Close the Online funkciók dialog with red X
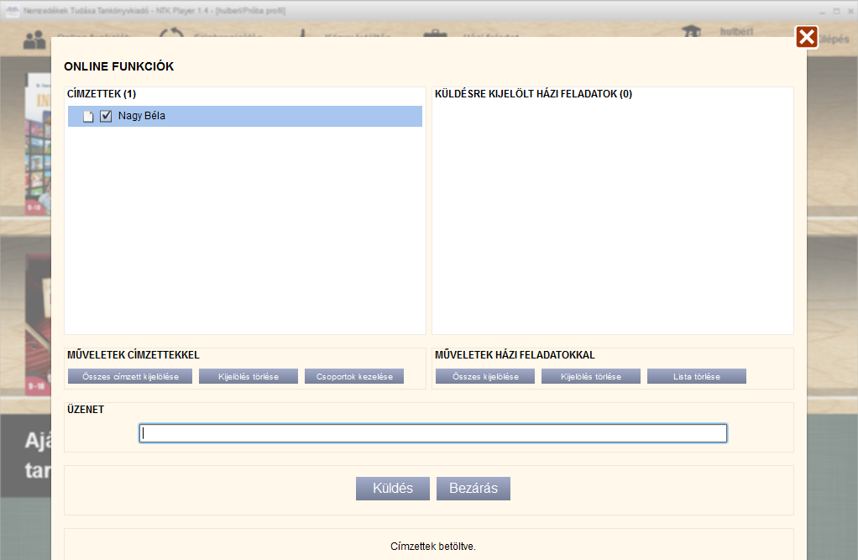Viewport: 858px width, 560px height. pos(806,37)
